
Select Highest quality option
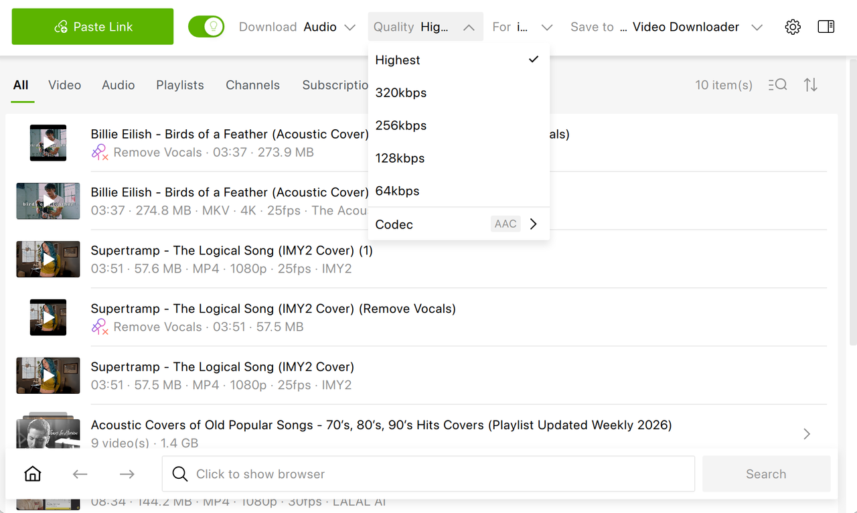coord(459,60)
